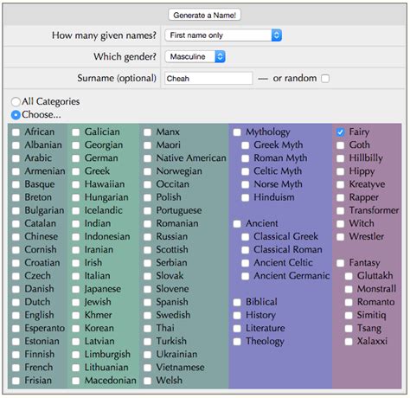This screenshot has height=398, width=410.
Task: Tick the Welsh category checkbox
Action: coord(148,381)
